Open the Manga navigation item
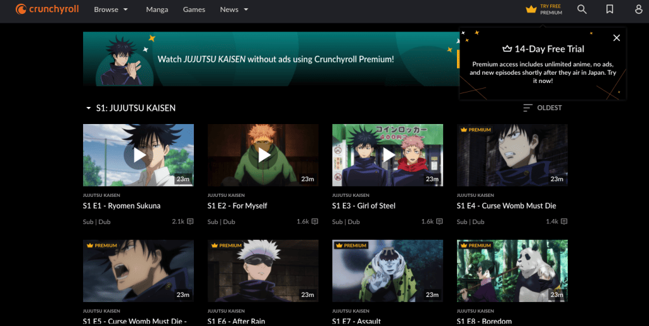The image size is (649, 326). [x=157, y=9]
